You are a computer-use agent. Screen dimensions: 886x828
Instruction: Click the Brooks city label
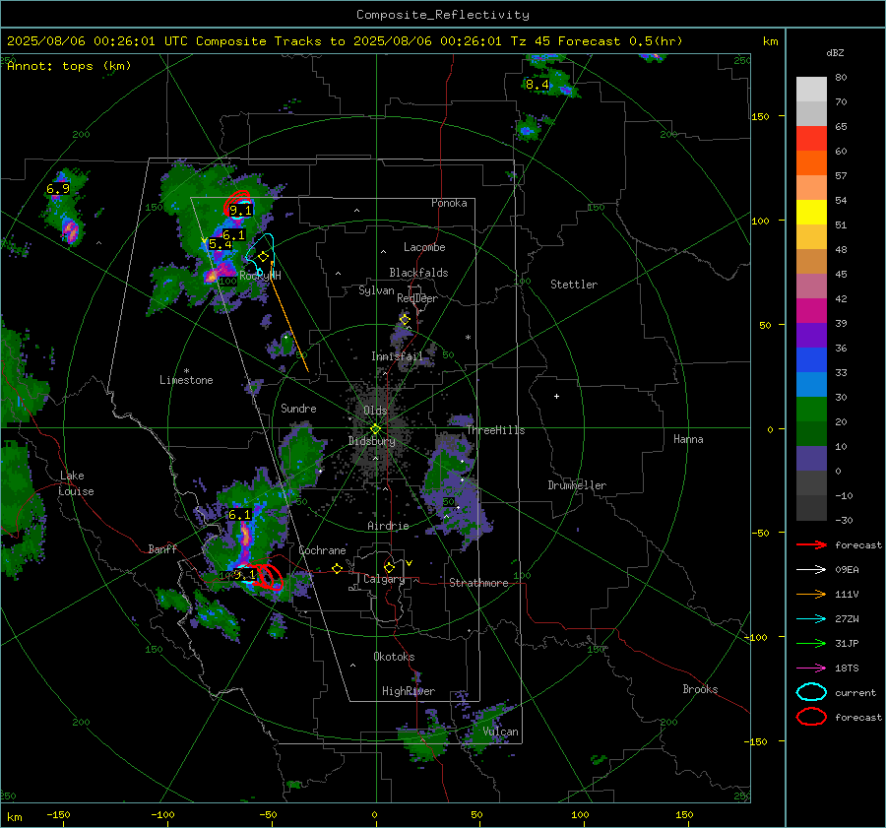[x=700, y=689]
